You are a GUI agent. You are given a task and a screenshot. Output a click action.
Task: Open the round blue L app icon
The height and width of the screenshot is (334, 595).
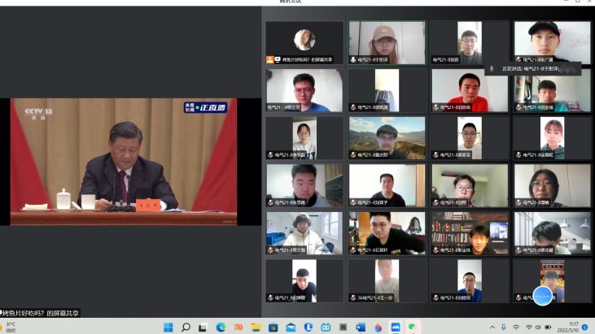pos(308,327)
